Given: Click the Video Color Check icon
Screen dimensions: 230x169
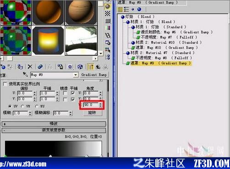Looking at the screenshot, I should [108, 28].
